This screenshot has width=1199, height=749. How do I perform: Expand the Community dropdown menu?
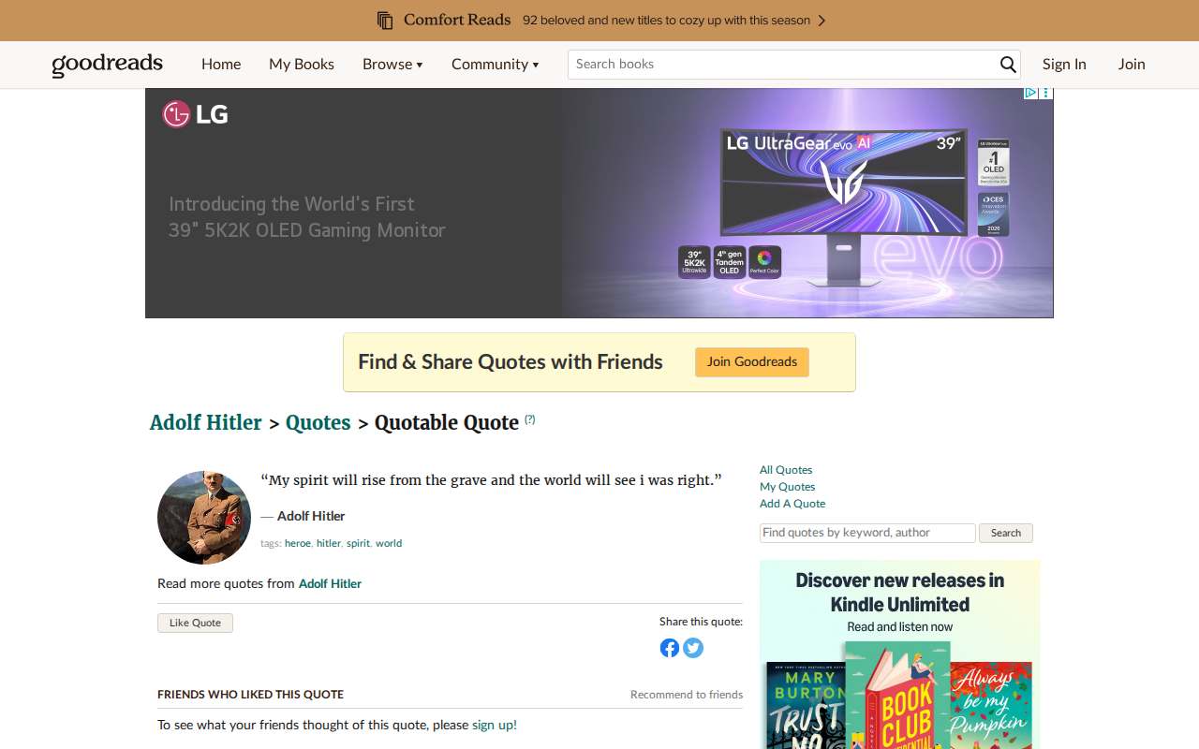pos(495,65)
